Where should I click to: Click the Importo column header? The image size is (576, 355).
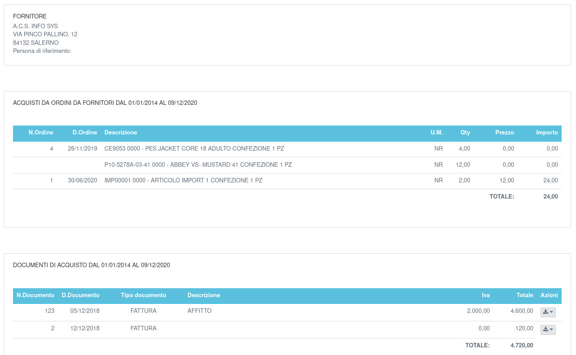pyautogui.click(x=547, y=133)
